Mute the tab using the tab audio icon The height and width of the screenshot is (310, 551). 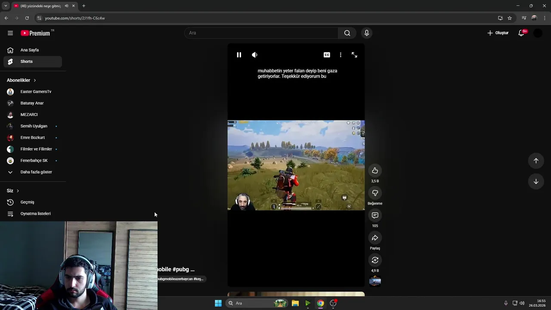[x=66, y=6]
